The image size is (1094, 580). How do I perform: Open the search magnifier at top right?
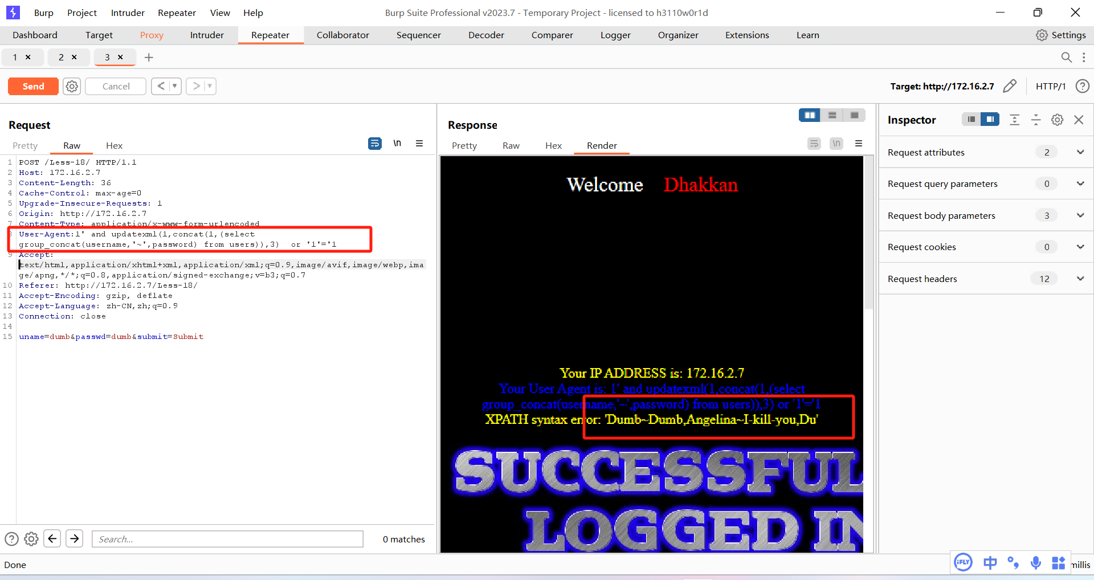(1067, 57)
